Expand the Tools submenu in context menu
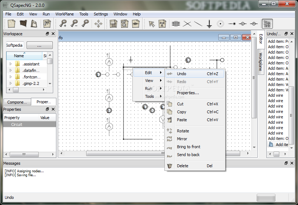Image resolution: width=298 pixels, height=205 pixels. coord(149,96)
